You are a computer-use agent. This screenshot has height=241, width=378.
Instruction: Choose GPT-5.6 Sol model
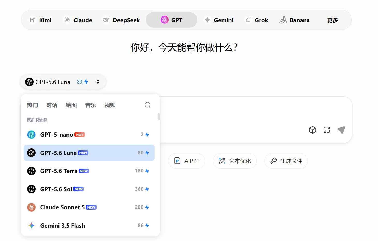tap(89, 189)
